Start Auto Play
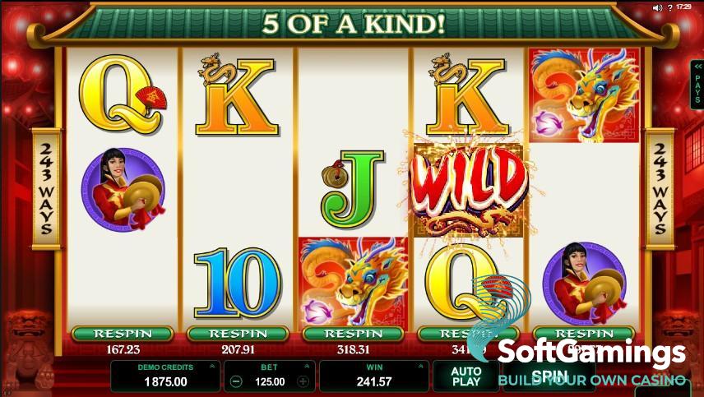The width and height of the screenshot is (704, 397). point(466,376)
